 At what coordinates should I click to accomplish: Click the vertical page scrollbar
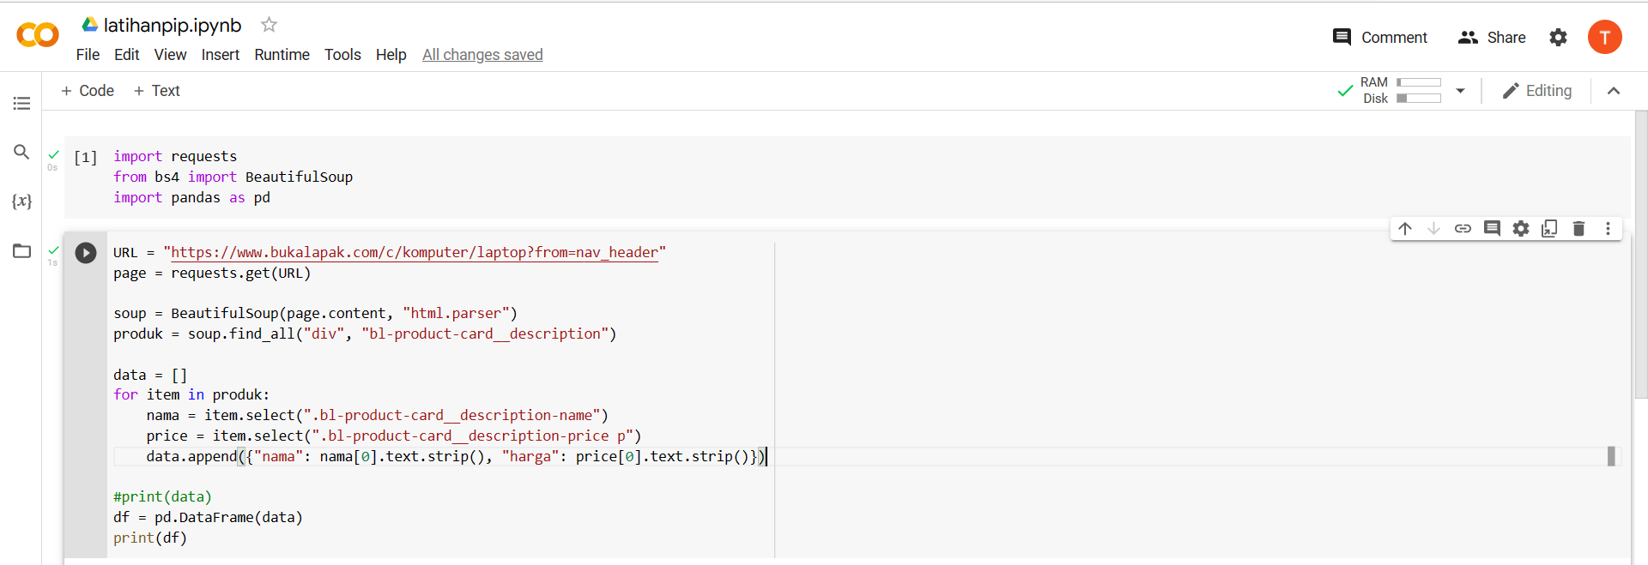pos(1641,255)
